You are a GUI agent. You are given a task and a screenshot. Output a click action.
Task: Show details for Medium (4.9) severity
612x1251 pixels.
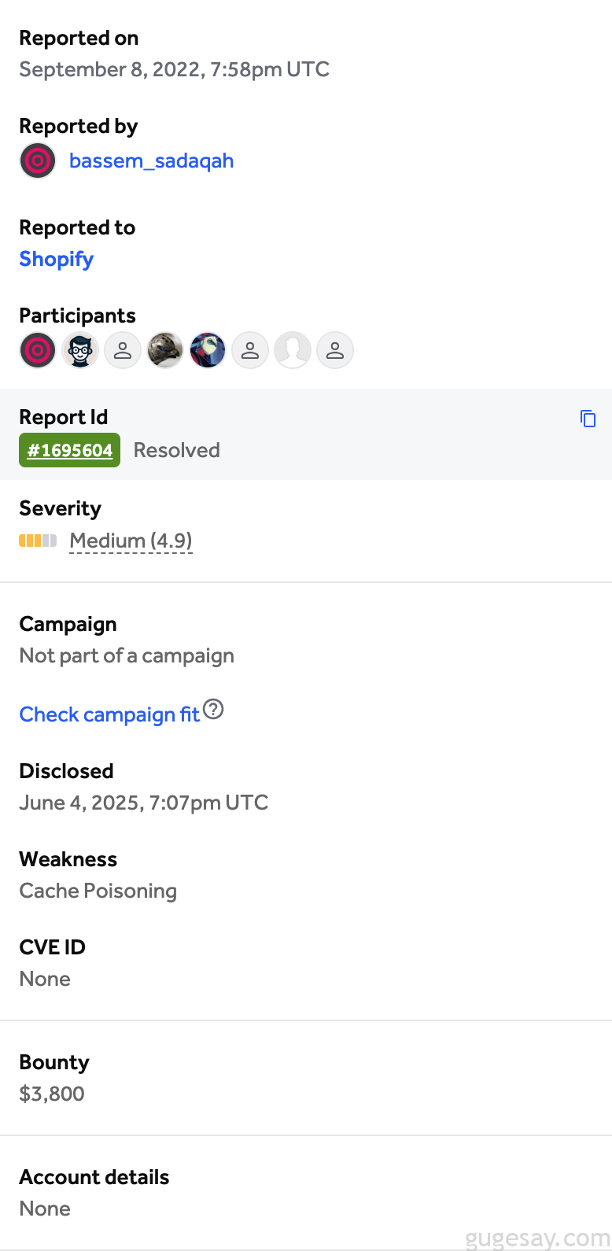tap(131, 541)
